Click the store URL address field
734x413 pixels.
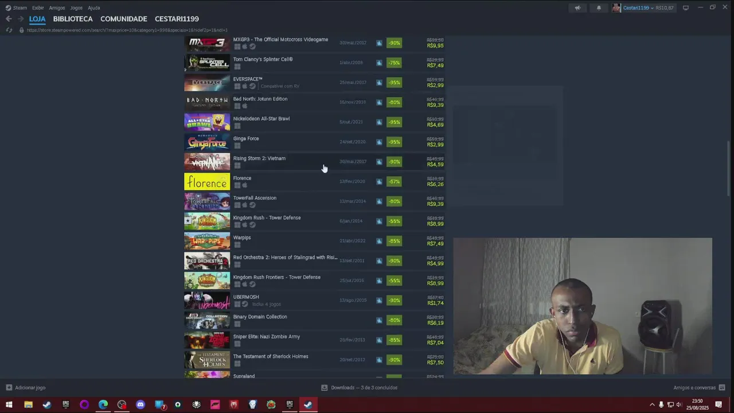point(127,30)
